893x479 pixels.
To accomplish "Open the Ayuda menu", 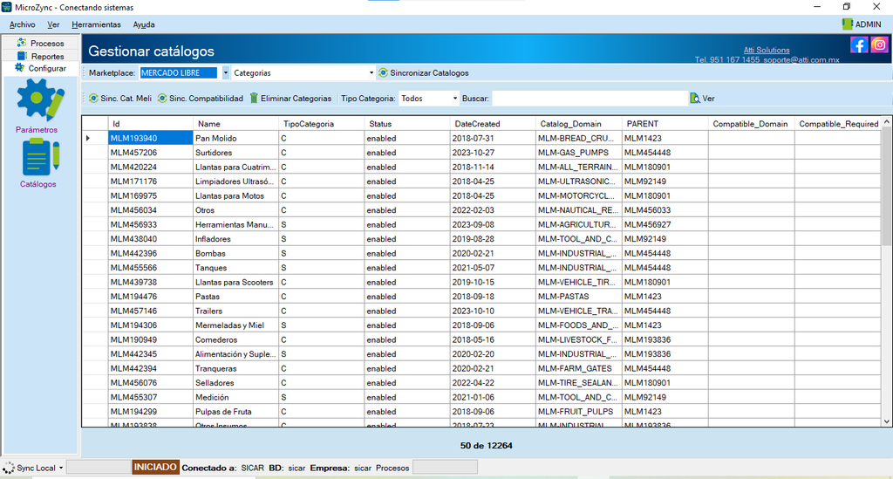I will tap(144, 24).
